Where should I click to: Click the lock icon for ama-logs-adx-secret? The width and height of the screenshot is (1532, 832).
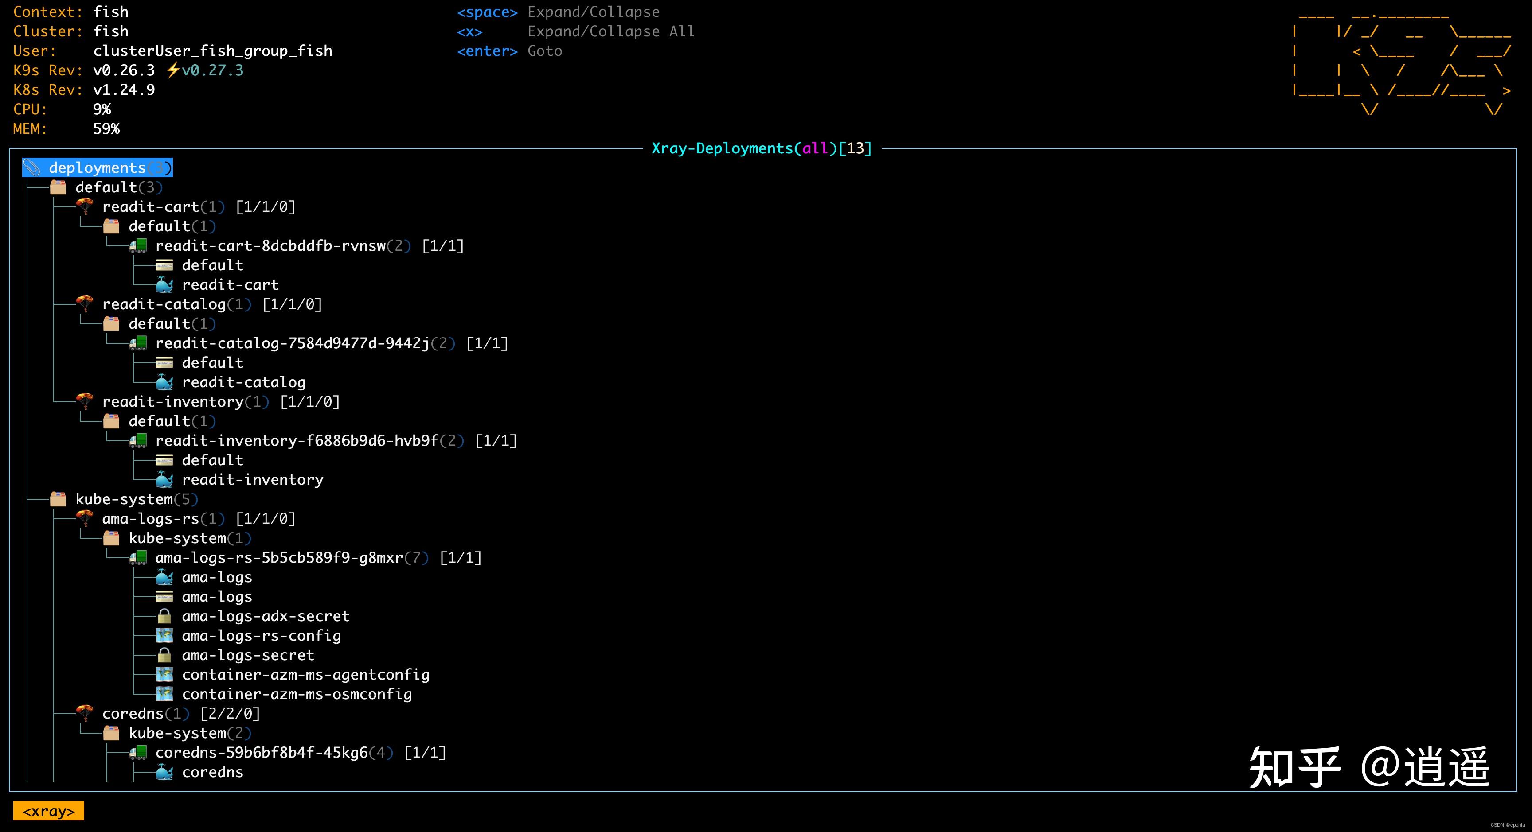click(164, 616)
